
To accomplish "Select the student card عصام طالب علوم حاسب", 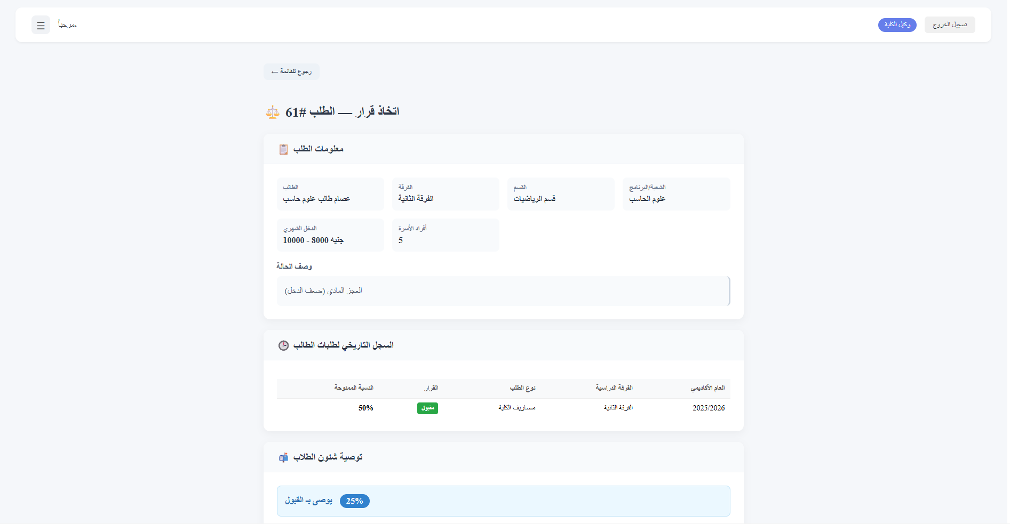I will [330, 194].
